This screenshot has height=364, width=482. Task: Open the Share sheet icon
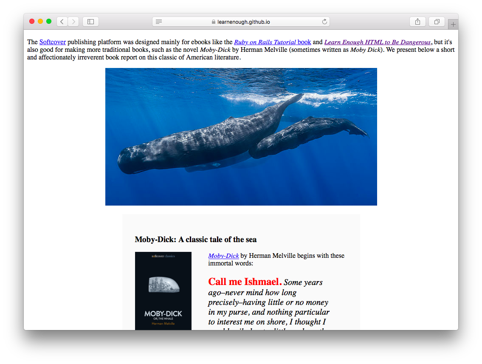417,22
